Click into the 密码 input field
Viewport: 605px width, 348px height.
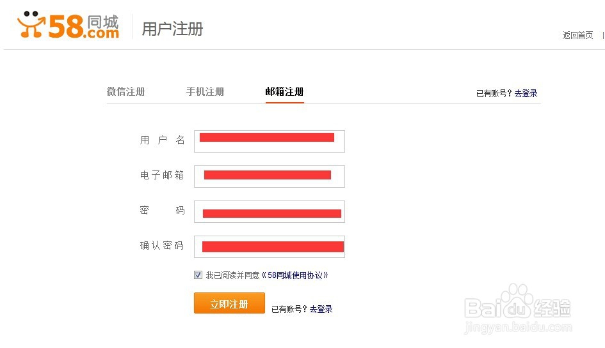pyautogui.click(x=270, y=211)
